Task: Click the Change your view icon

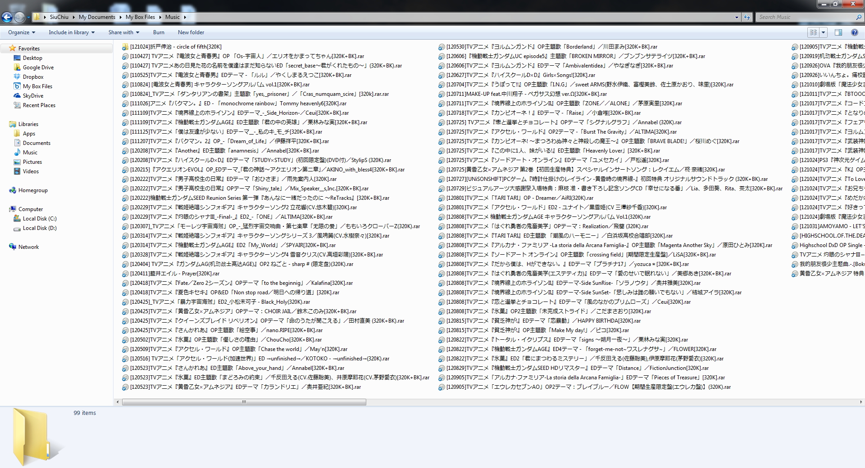Action: tap(813, 32)
